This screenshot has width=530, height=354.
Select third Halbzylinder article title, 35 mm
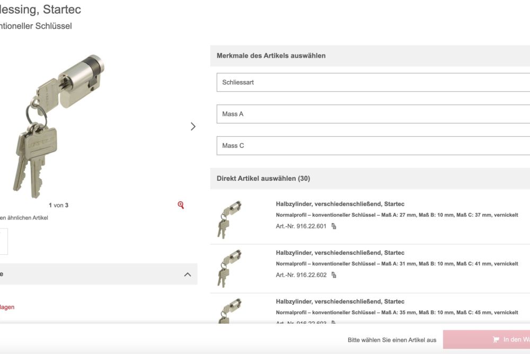pos(340,302)
